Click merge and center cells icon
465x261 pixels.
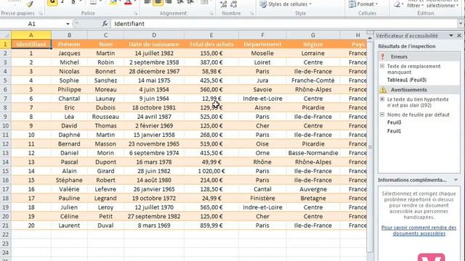coord(204,2)
